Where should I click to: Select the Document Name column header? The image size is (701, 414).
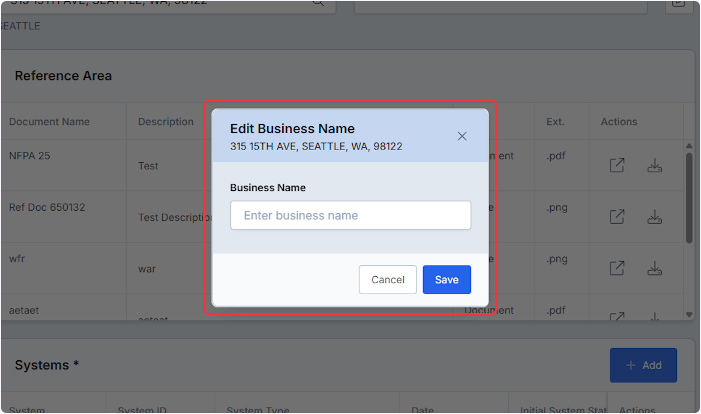pyautogui.click(x=50, y=122)
